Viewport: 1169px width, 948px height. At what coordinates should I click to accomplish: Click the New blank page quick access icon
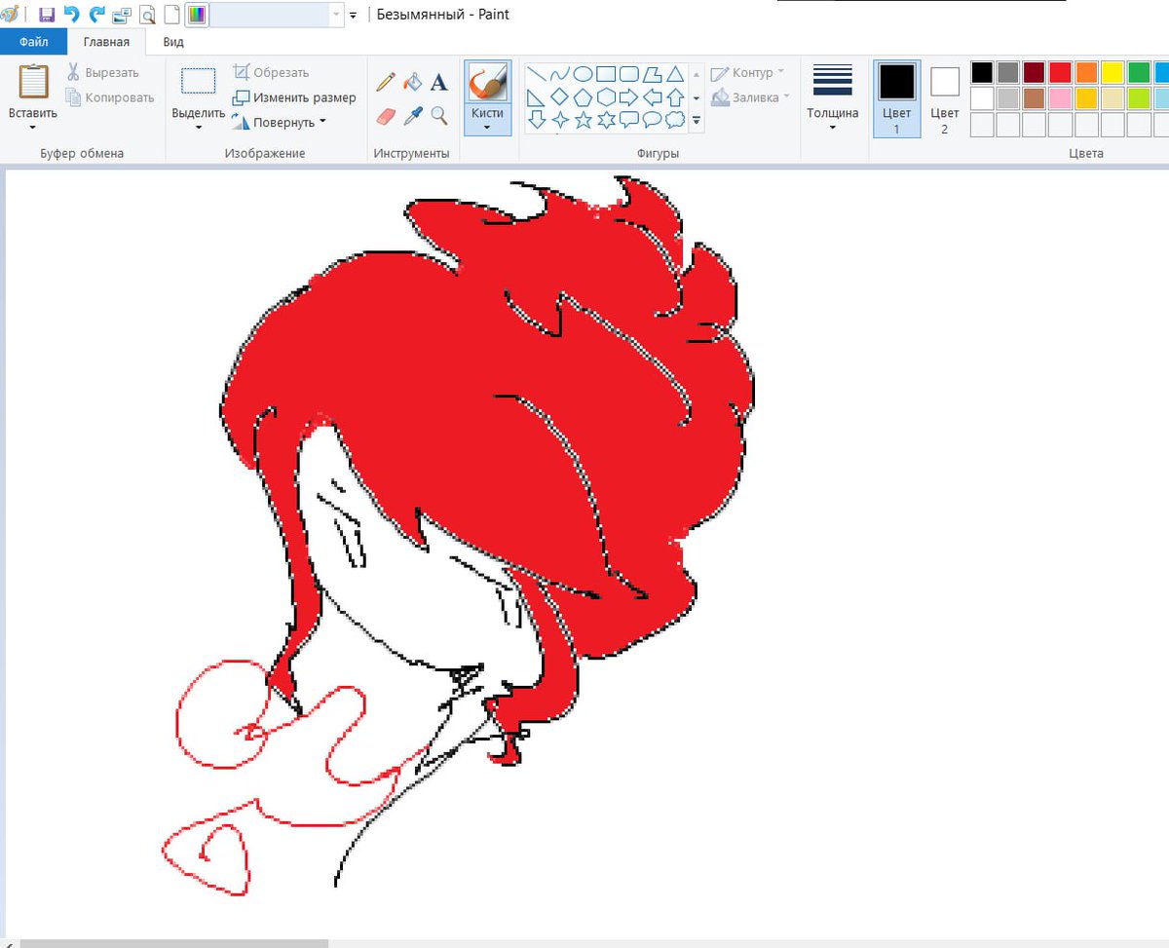(171, 15)
